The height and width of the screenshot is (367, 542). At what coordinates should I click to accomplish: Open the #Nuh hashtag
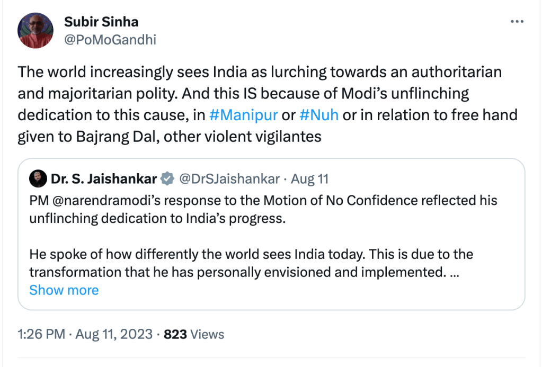pos(319,115)
